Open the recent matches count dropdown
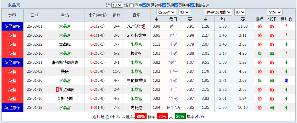The image size is (297, 123). (117, 5)
